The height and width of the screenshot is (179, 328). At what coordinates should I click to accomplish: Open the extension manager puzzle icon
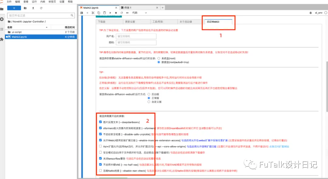click(2, 39)
